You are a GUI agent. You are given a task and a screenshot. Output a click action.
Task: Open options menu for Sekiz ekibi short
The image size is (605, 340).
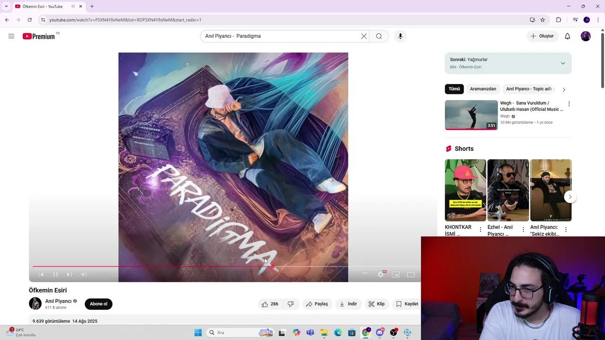(565, 229)
